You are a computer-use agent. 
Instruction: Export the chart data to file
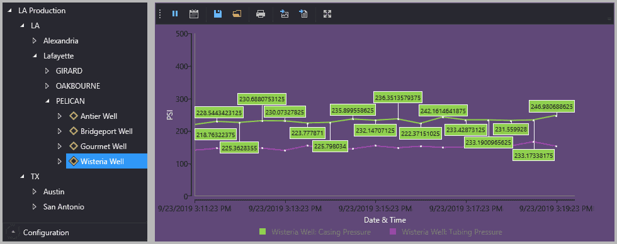tap(303, 14)
